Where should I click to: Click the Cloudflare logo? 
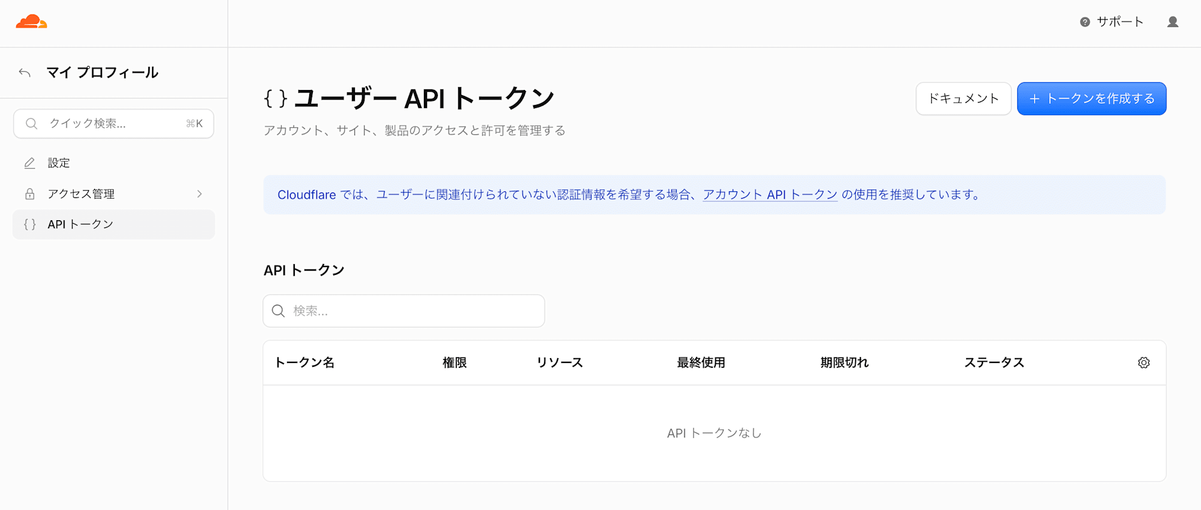coord(31,22)
